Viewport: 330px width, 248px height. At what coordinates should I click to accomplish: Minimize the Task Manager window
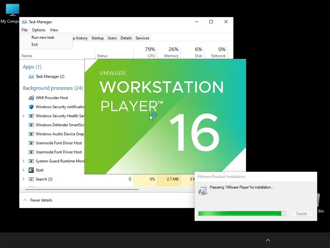(x=197, y=22)
